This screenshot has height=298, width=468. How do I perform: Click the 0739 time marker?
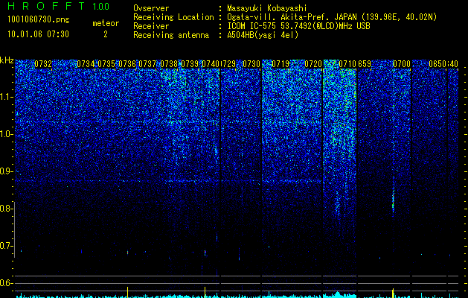click(x=190, y=64)
